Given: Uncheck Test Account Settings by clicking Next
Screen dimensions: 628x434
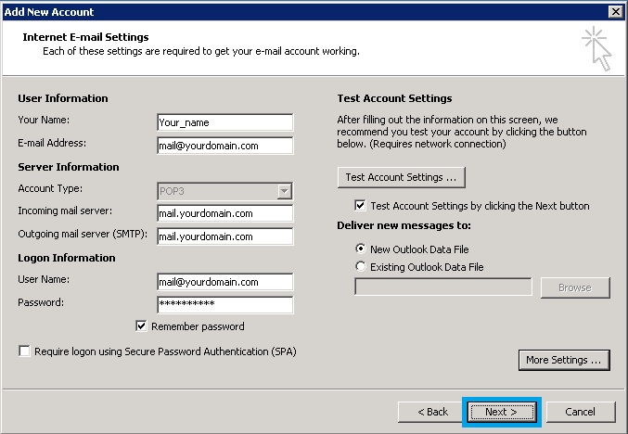Looking at the screenshot, I should [x=360, y=205].
